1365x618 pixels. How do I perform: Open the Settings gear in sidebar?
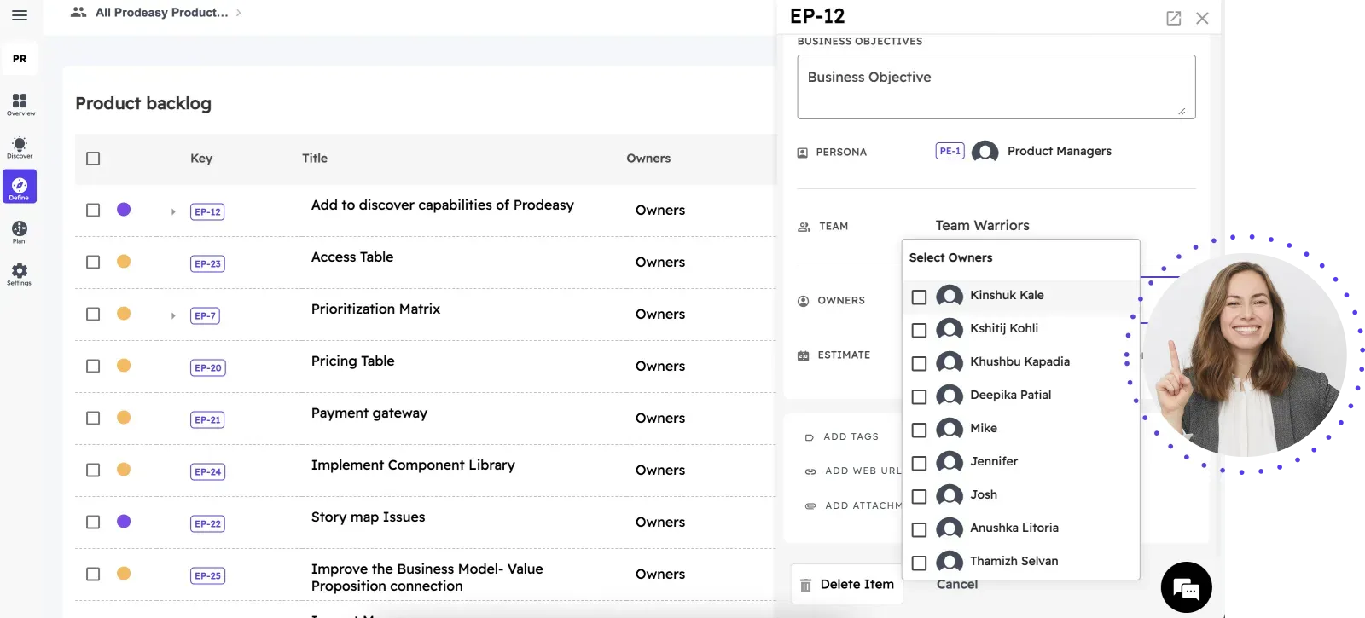point(20,274)
